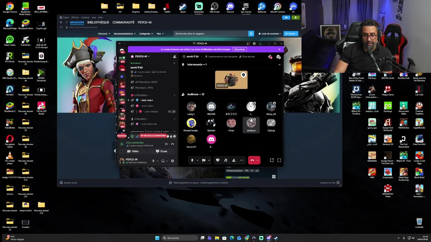Toggle noise suppression icon in voice panel

[x=166, y=144]
